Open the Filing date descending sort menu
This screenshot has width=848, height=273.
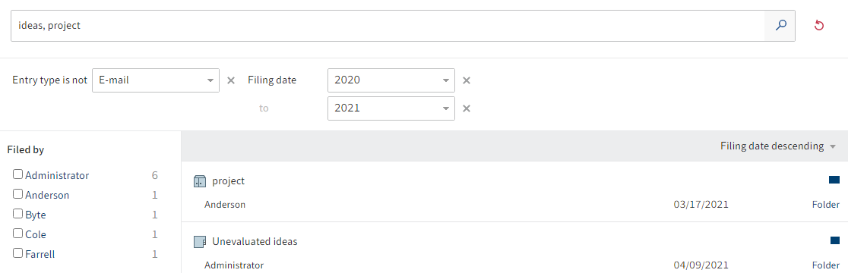[x=777, y=146]
